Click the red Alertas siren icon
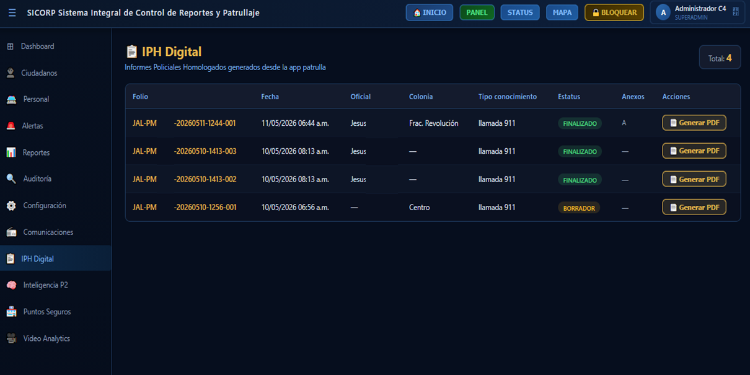 click(x=11, y=126)
